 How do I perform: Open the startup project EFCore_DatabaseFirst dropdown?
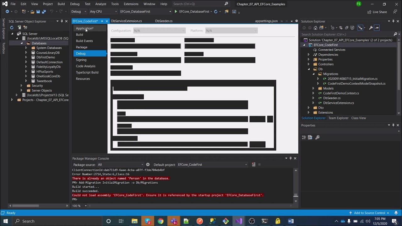pos(145,12)
